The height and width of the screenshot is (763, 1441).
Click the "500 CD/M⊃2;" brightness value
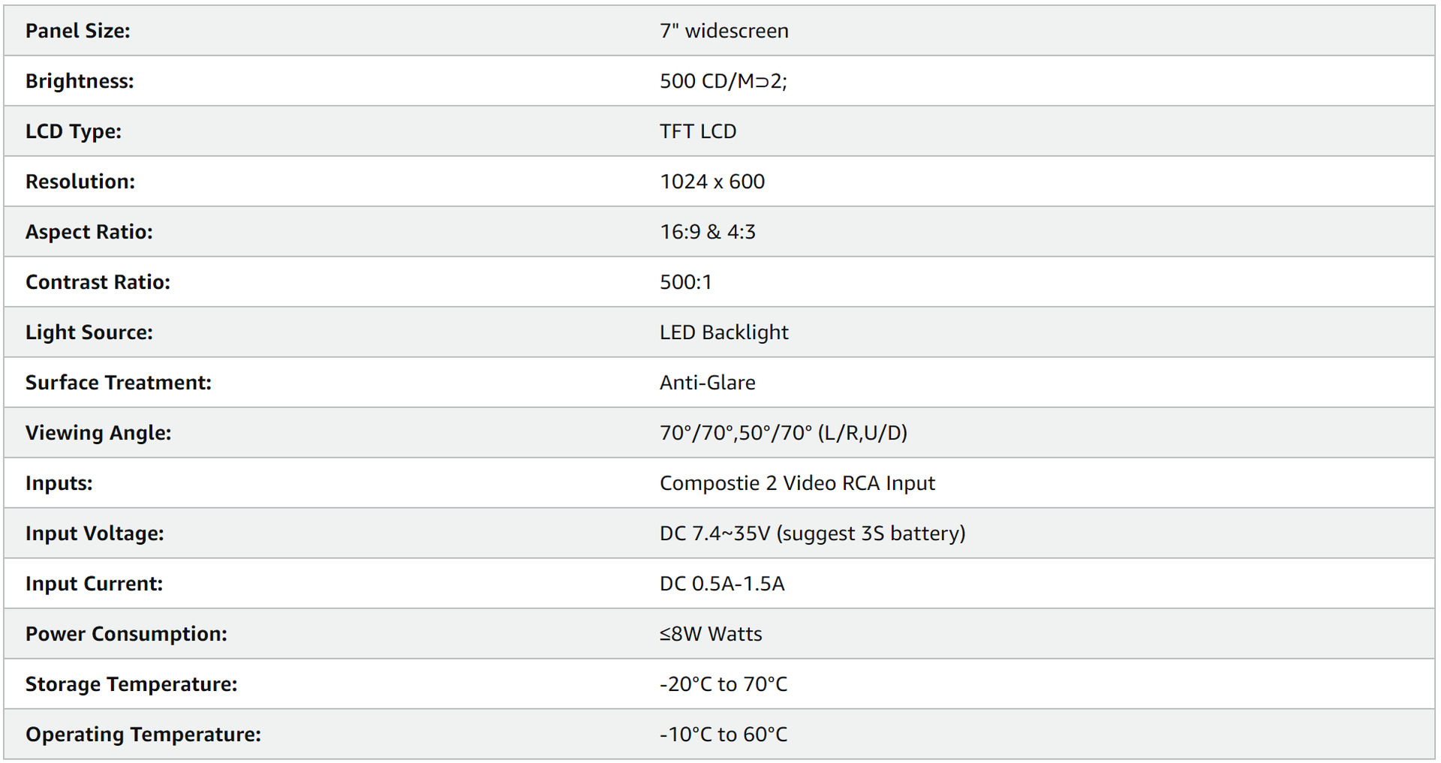click(x=723, y=81)
